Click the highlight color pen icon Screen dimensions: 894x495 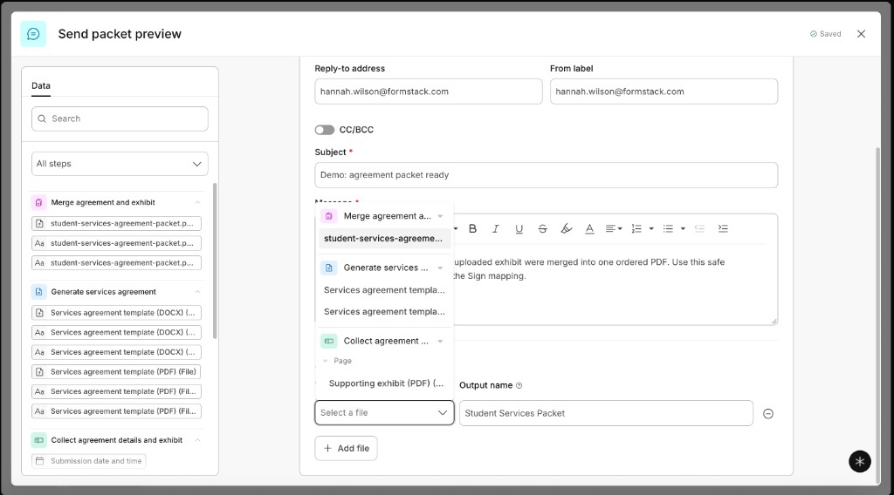pos(566,228)
